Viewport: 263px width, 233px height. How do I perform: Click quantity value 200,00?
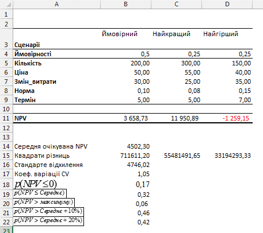point(140,63)
